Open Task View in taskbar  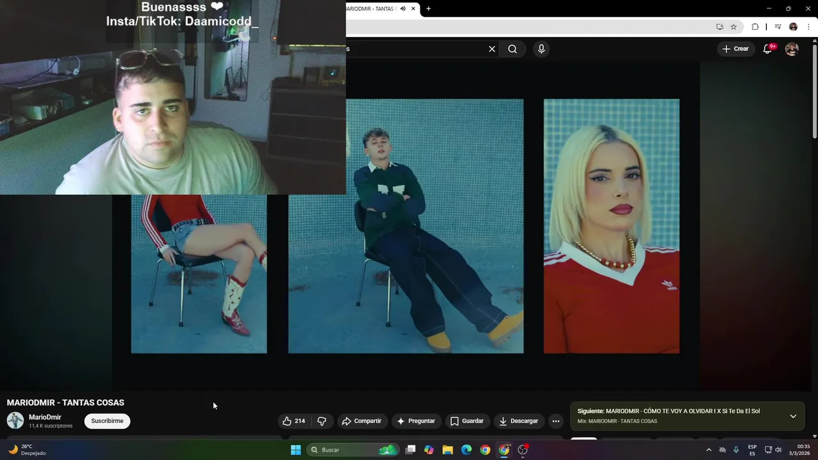pyautogui.click(x=411, y=450)
